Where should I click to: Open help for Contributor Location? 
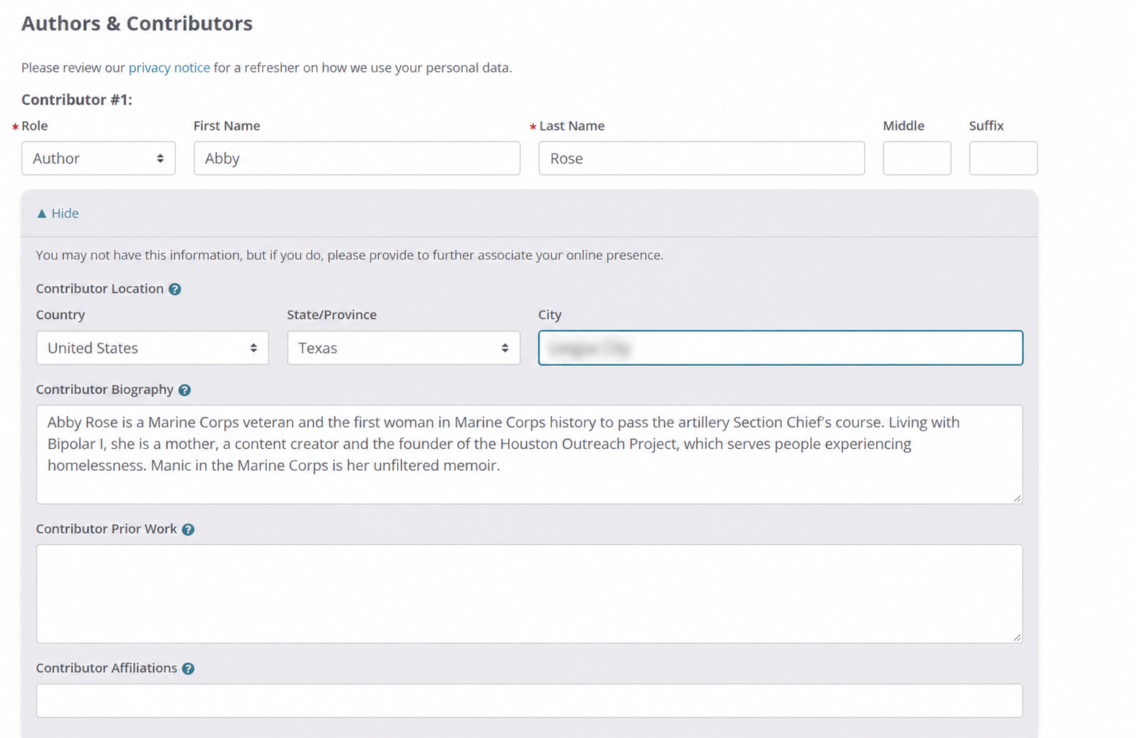click(174, 289)
